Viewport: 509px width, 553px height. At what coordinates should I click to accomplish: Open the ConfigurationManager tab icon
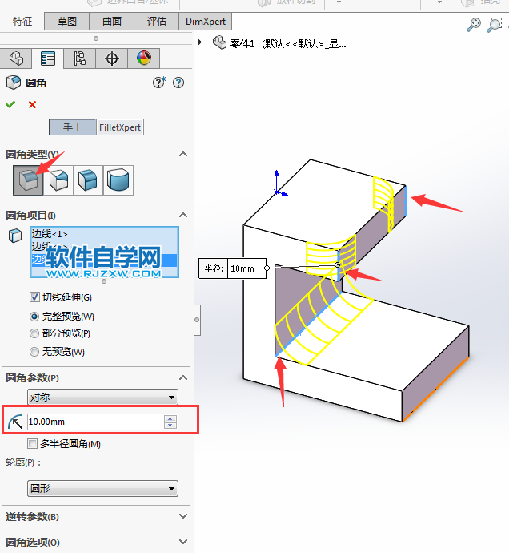click(x=79, y=59)
